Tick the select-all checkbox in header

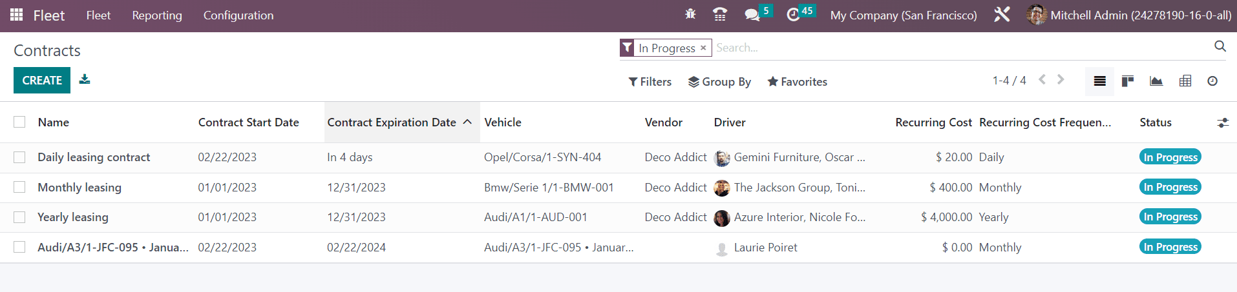pyautogui.click(x=19, y=122)
